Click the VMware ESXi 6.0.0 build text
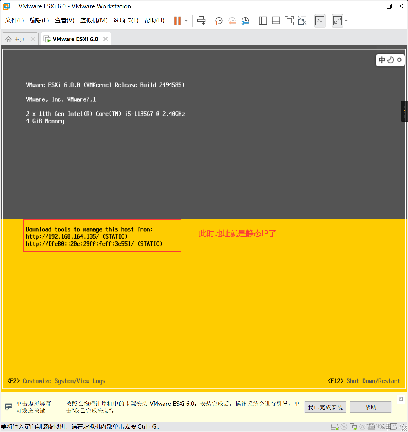The width and height of the screenshot is (408, 432). [105, 85]
